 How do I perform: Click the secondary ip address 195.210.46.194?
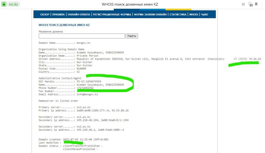click(87, 120)
